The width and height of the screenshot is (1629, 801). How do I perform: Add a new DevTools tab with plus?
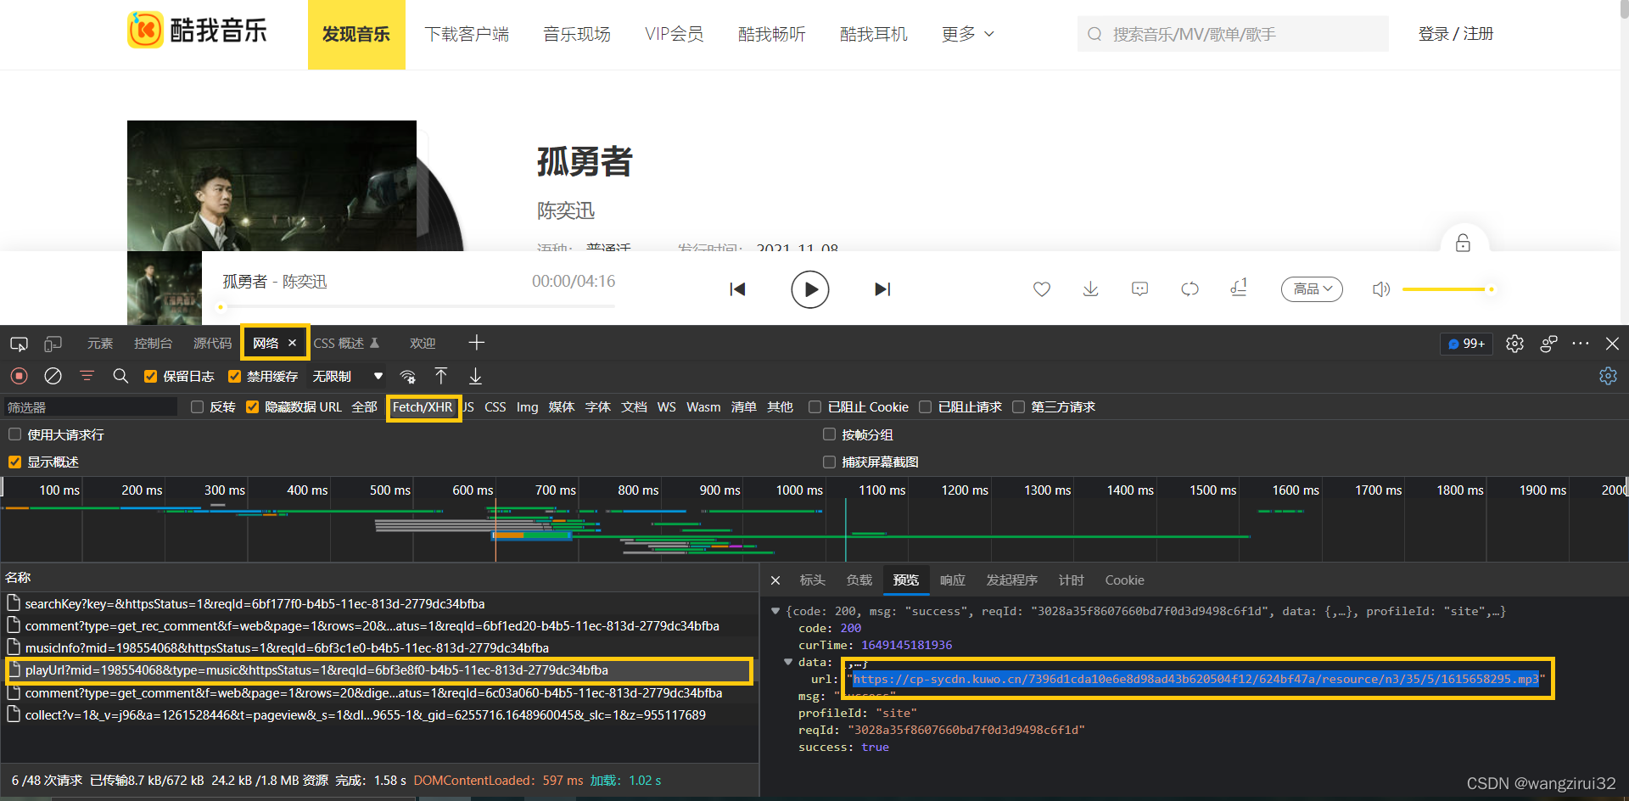tap(477, 343)
